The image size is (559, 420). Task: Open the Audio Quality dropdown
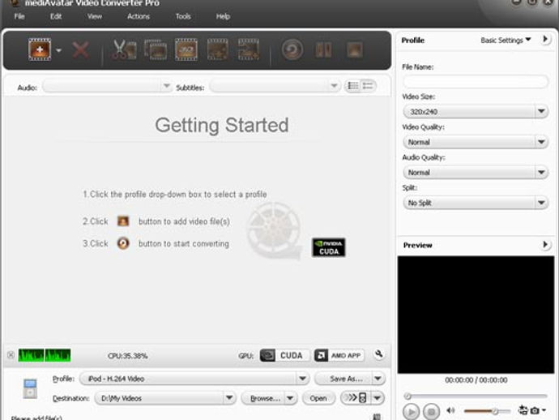(476, 173)
